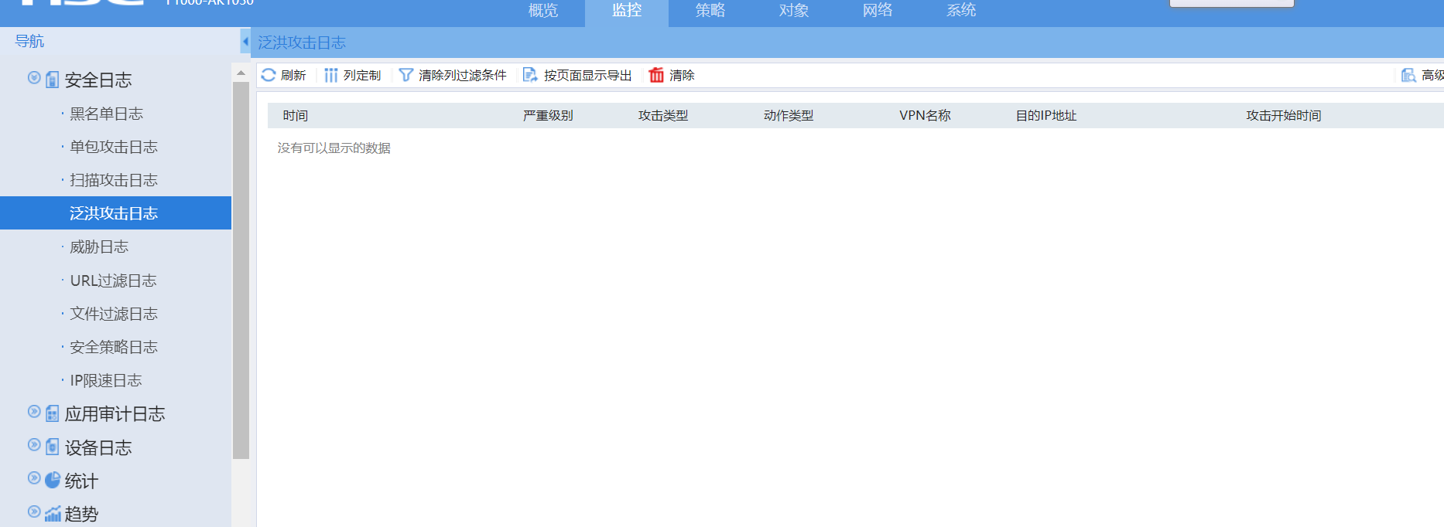Image resolution: width=1444 pixels, height=527 pixels.
Task: Open 黑名单日志 in navigation
Action: click(106, 114)
